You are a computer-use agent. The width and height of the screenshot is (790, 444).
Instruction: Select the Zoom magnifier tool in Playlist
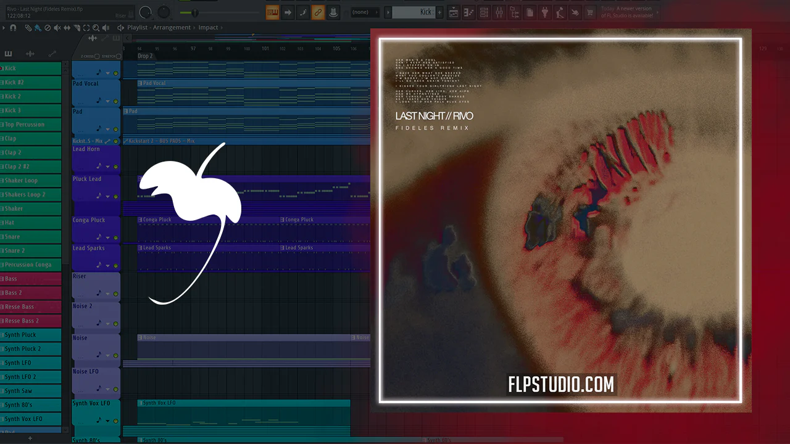[x=96, y=28]
